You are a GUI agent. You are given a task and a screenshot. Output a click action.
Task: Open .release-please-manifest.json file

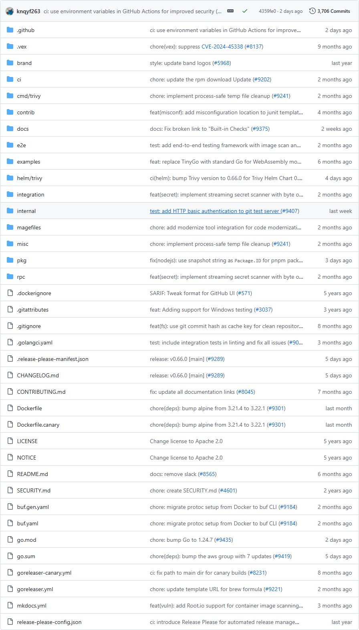52,359
